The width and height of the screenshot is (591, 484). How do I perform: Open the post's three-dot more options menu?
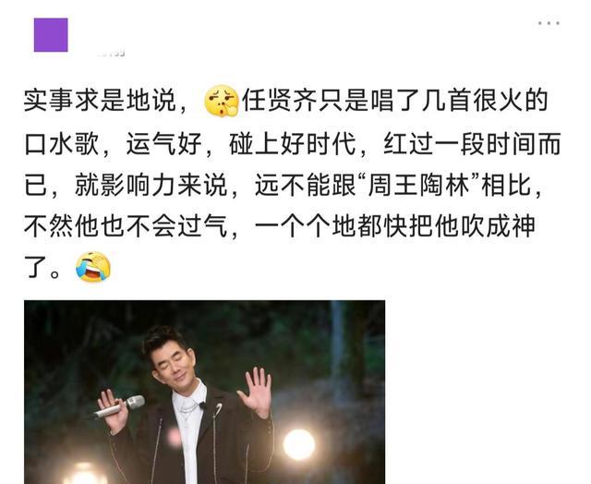coord(549,23)
